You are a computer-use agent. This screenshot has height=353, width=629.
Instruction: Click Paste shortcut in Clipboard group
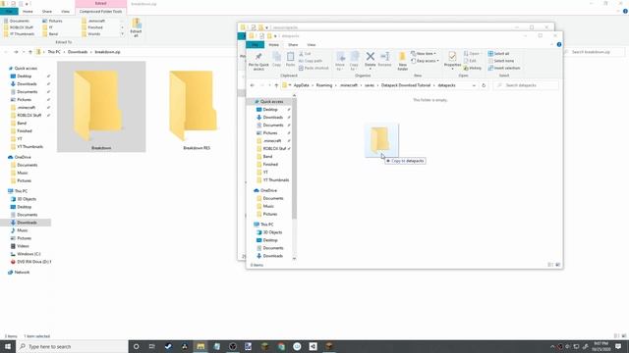pyautogui.click(x=314, y=68)
